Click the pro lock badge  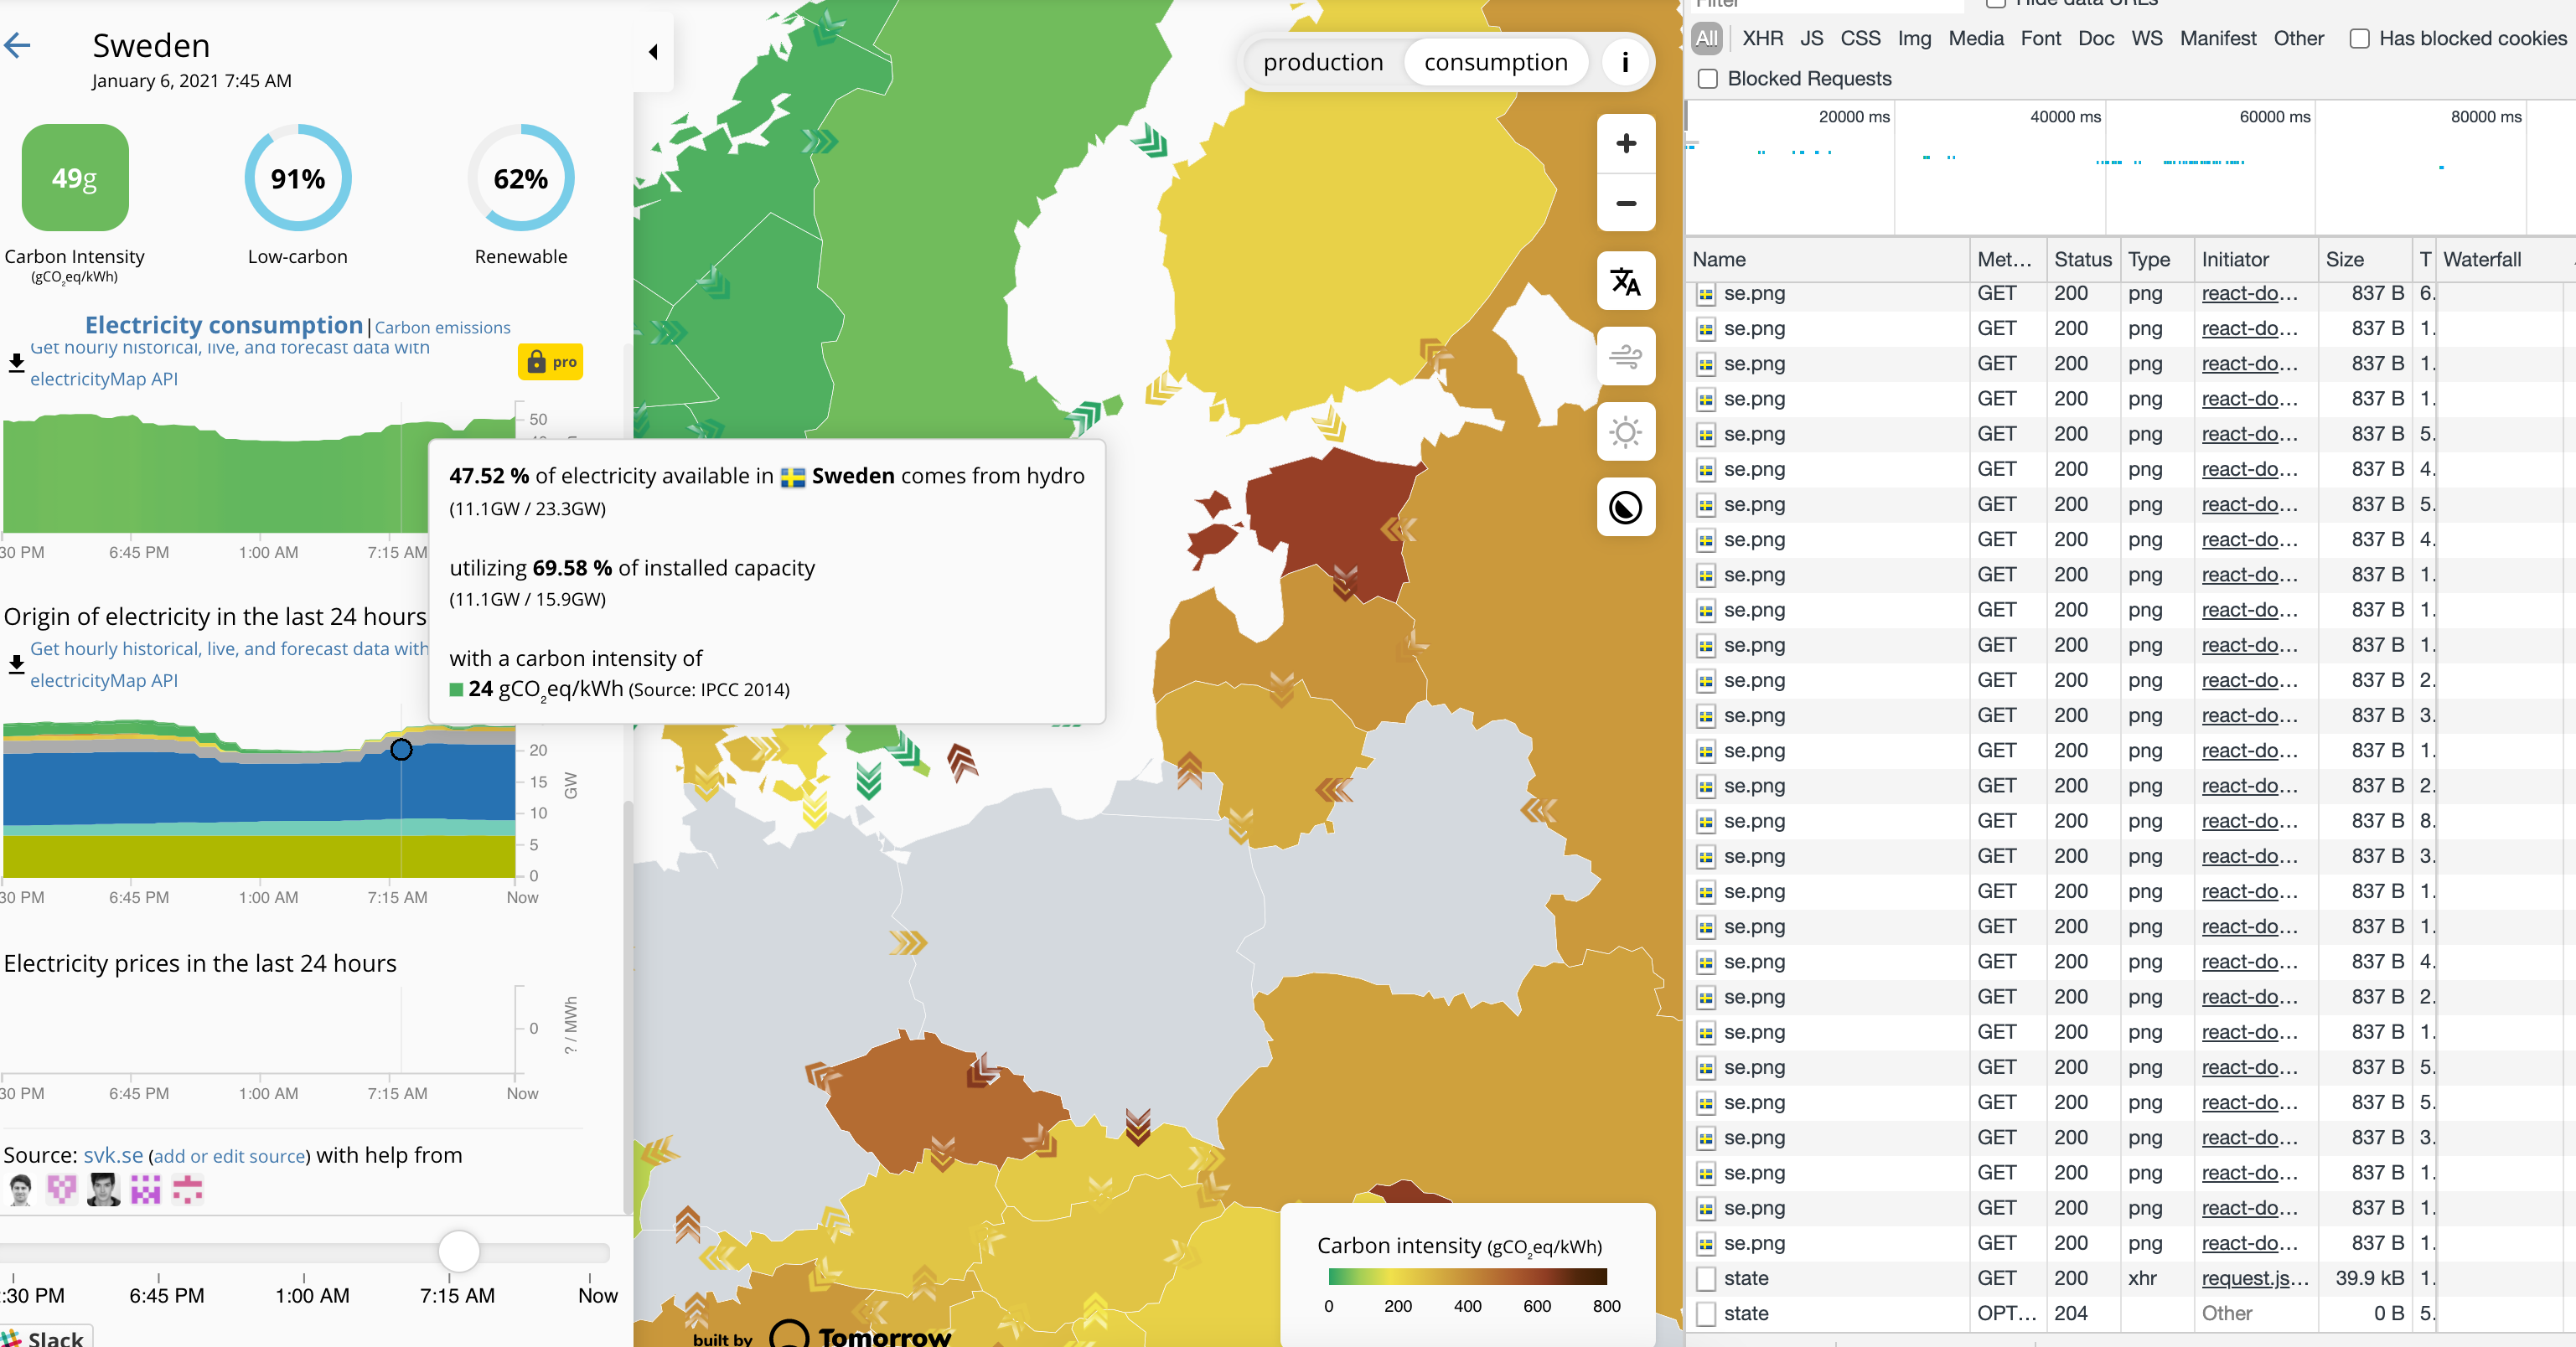pyautogui.click(x=550, y=362)
